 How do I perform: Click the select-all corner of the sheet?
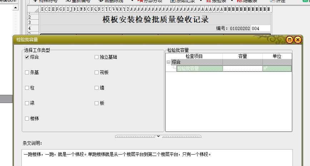pos(34,9)
